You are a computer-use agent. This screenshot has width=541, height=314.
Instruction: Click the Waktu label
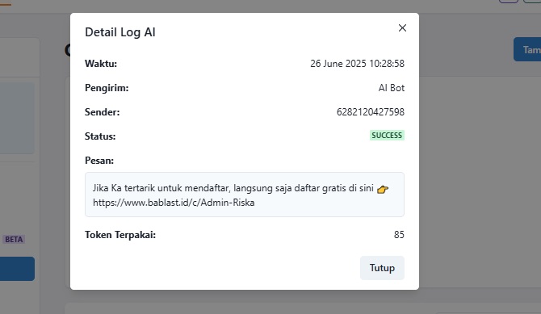click(101, 64)
